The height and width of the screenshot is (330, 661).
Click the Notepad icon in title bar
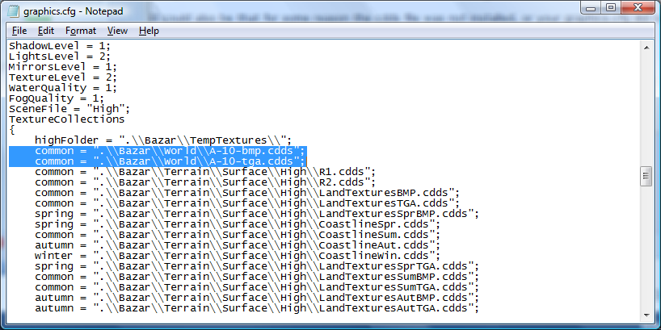point(12,12)
